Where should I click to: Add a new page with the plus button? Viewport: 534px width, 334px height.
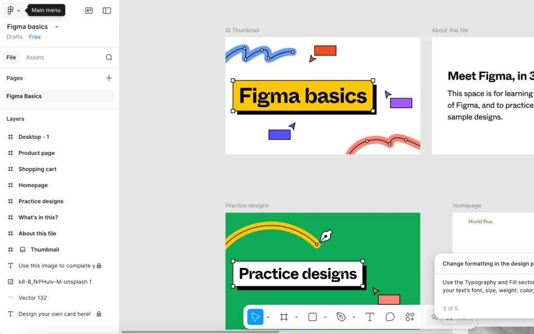pos(108,78)
